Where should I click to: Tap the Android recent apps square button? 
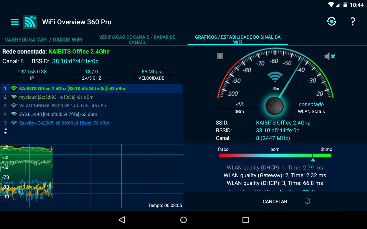pyautogui.click(x=245, y=220)
